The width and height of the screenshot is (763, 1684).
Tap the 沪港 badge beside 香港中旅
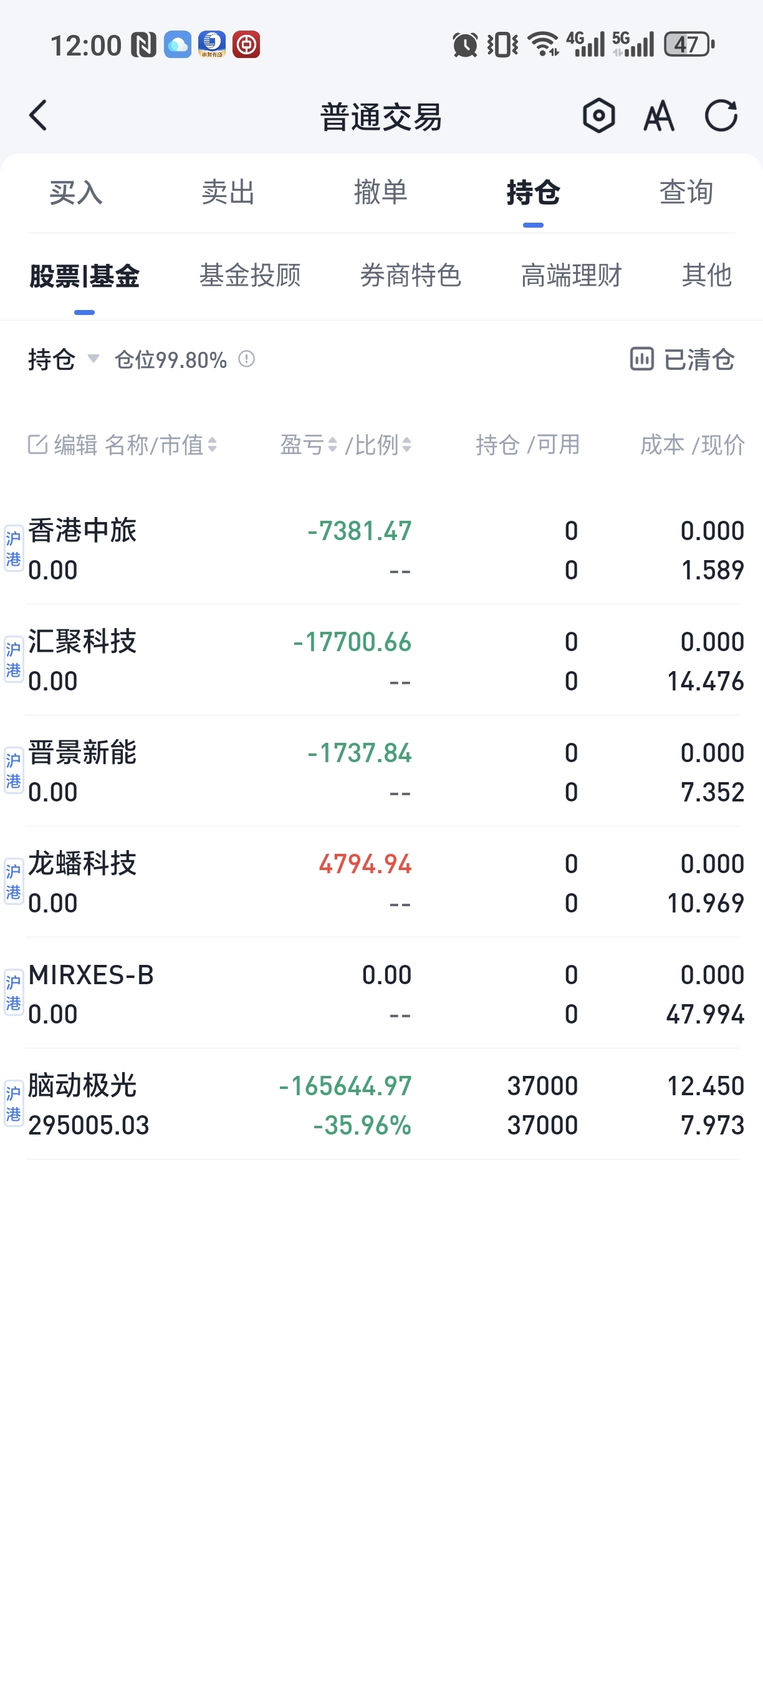tap(14, 548)
